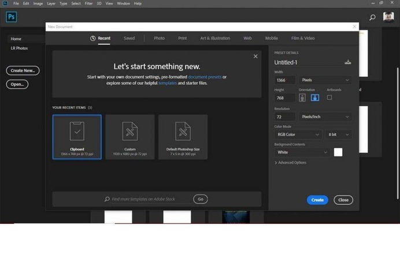
Task: Click Find more templates search field
Action: [x=151, y=199]
